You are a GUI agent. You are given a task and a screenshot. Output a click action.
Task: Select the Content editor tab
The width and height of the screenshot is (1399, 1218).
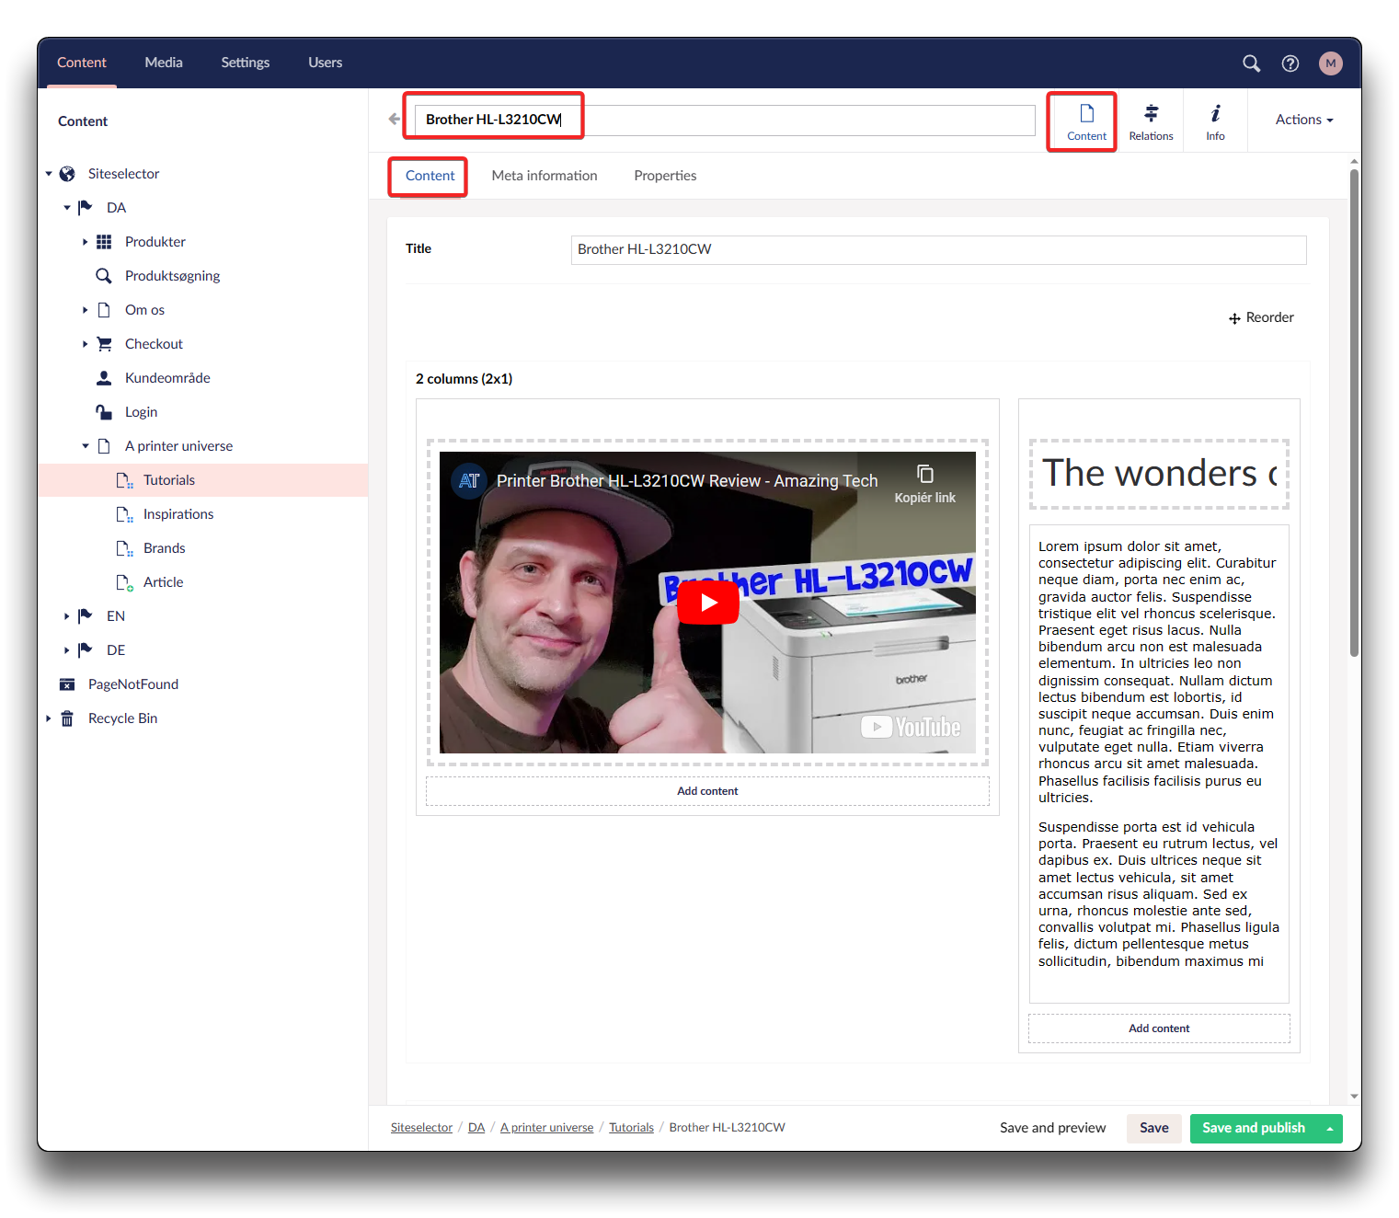(430, 176)
